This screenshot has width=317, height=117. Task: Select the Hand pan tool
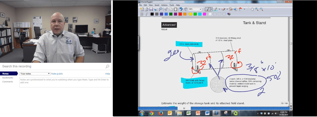point(252,9)
